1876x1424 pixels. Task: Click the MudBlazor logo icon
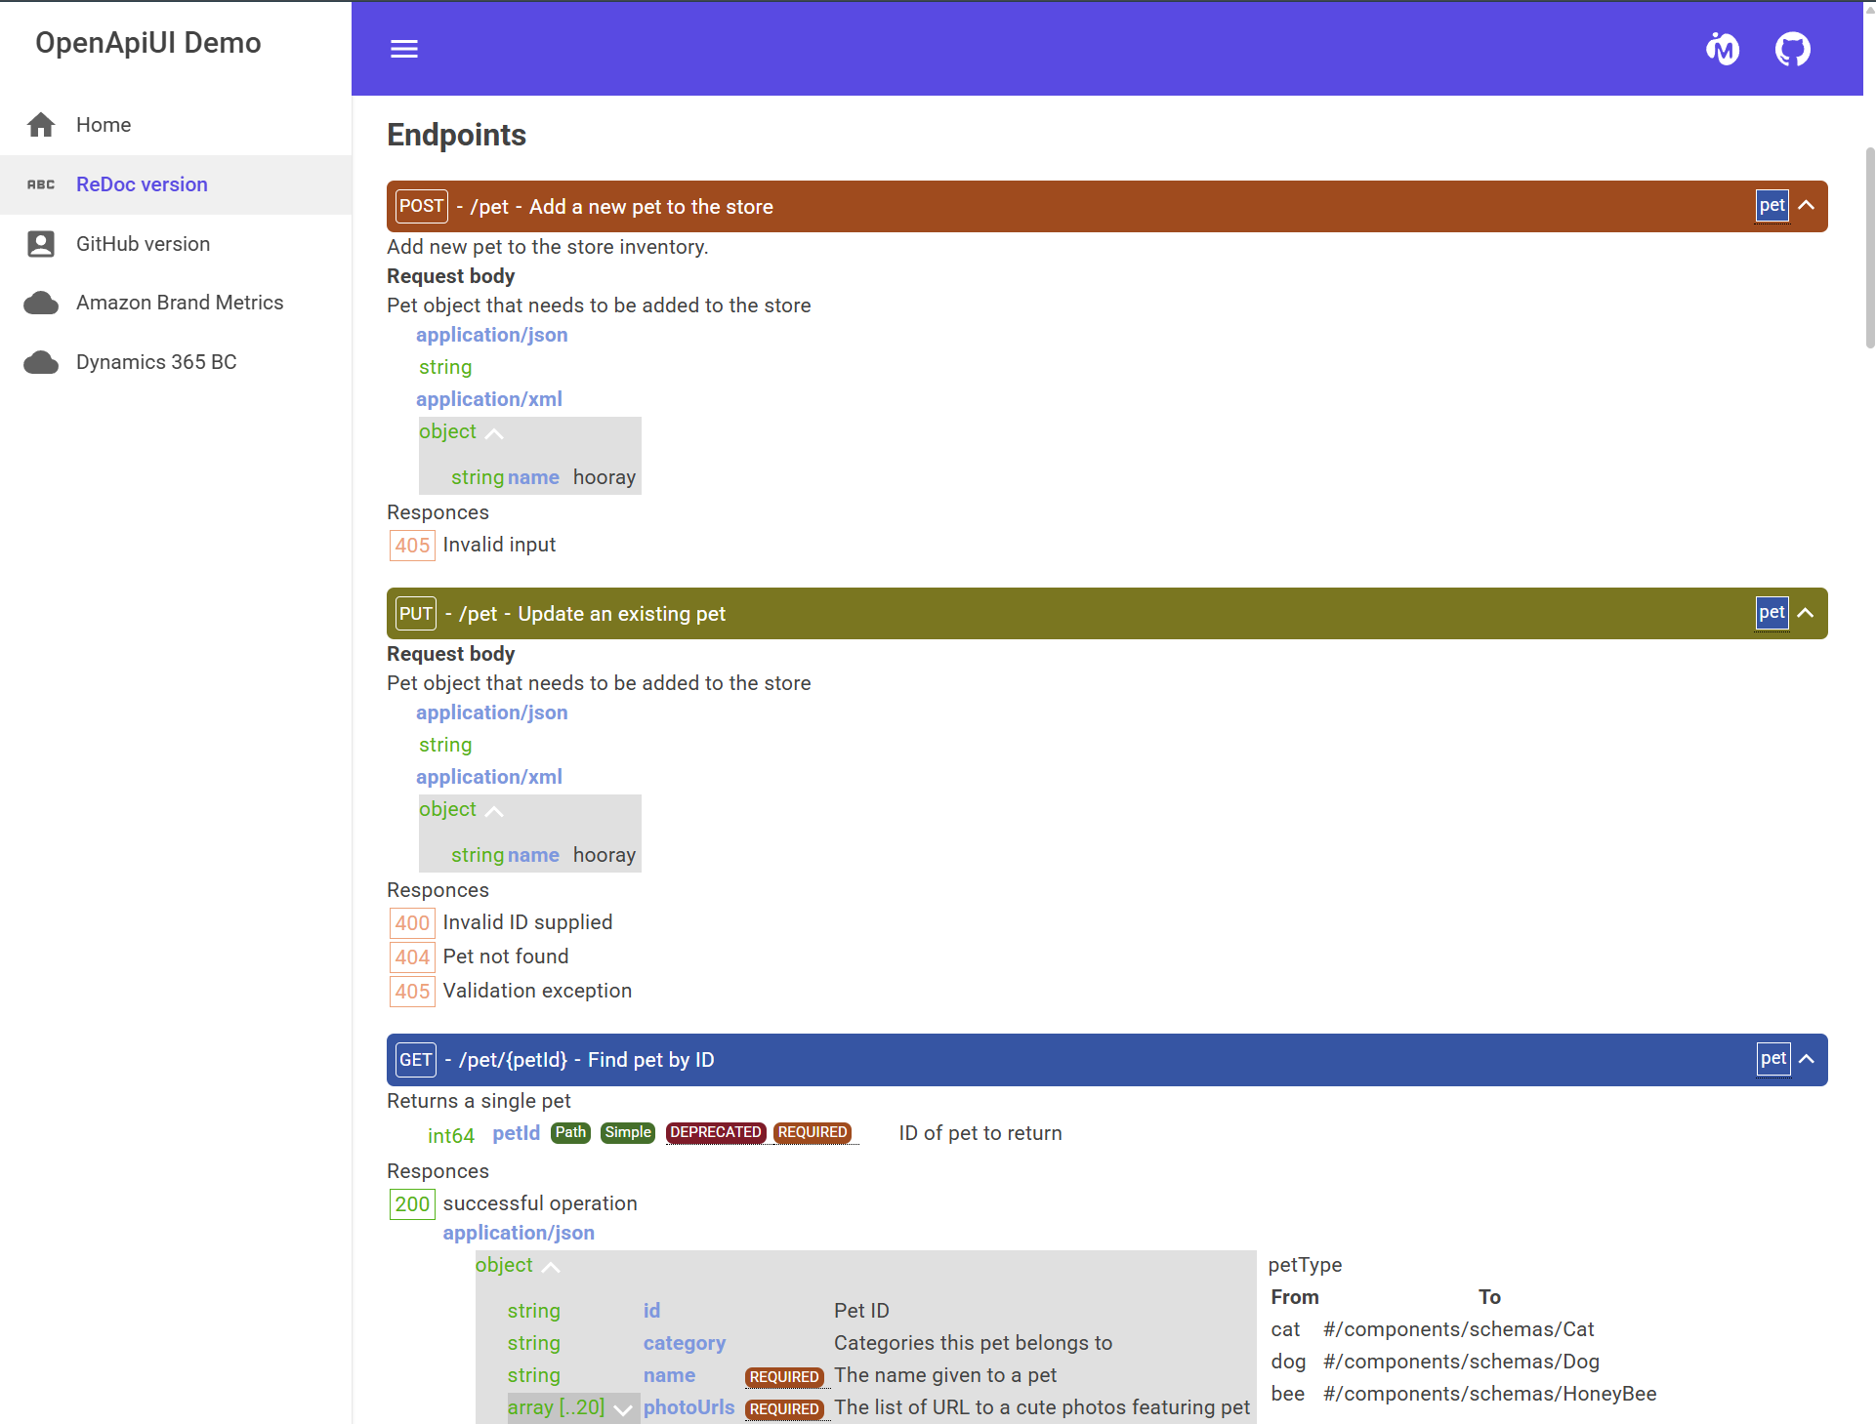point(1722,49)
